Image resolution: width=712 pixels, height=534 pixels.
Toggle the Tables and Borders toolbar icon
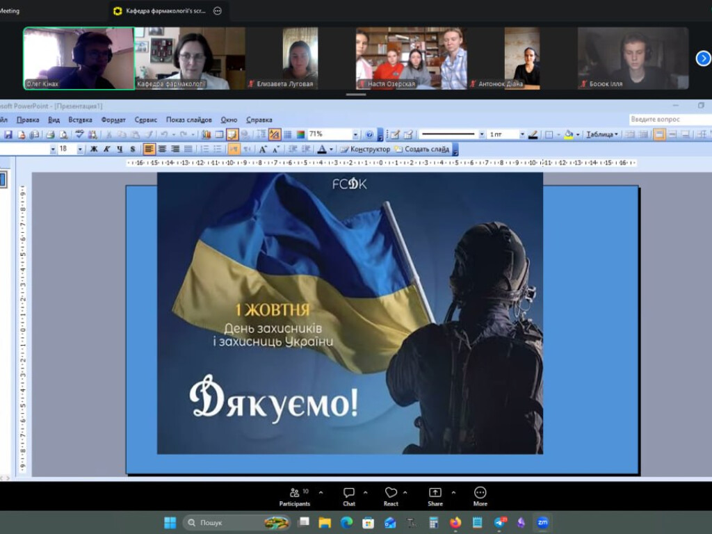(x=232, y=134)
